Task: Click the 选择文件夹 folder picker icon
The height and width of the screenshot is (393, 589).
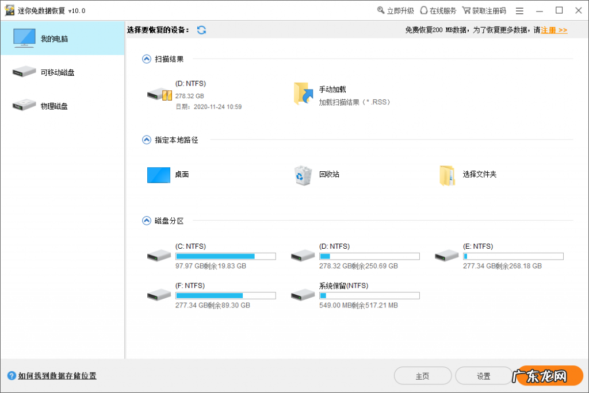Action: 448,175
